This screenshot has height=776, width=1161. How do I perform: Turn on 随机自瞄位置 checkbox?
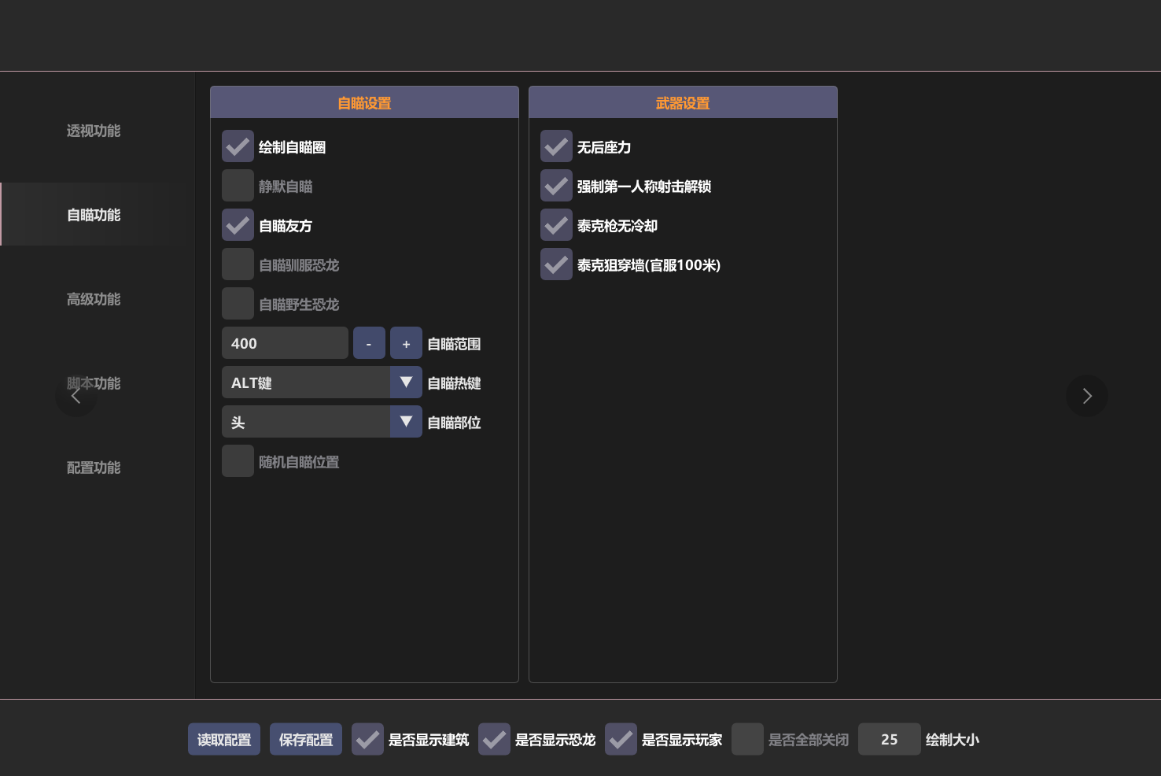(x=238, y=461)
